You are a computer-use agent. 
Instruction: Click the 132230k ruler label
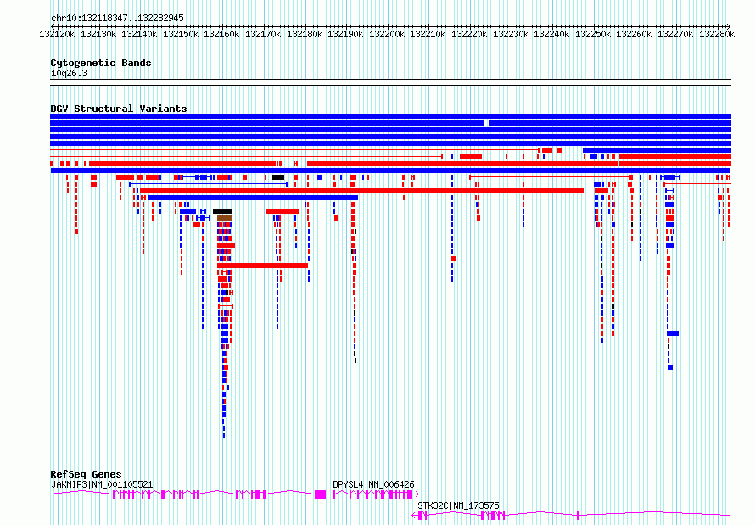[511, 34]
